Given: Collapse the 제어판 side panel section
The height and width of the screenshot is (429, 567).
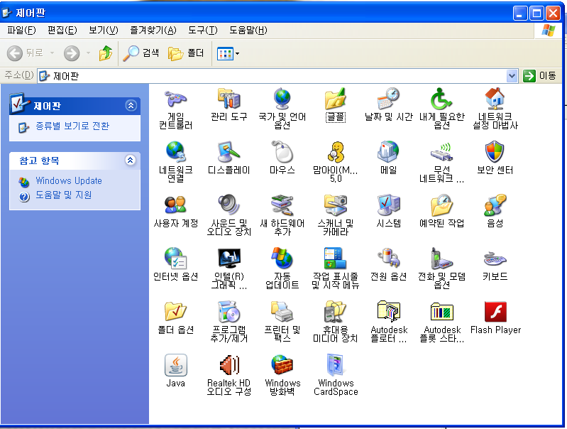Looking at the screenshot, I should coord(130,106).
